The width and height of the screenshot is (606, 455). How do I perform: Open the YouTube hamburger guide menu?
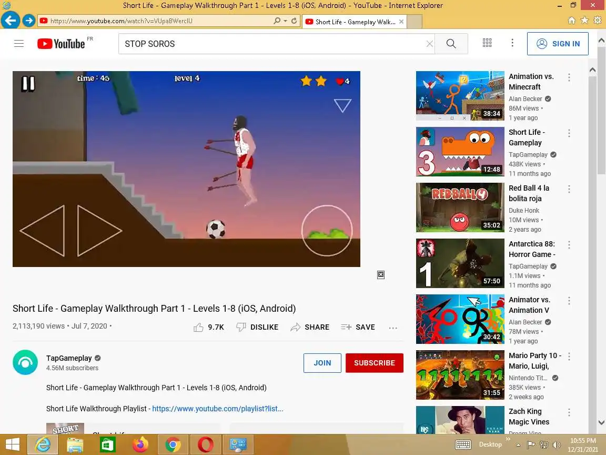coord(18,43)
